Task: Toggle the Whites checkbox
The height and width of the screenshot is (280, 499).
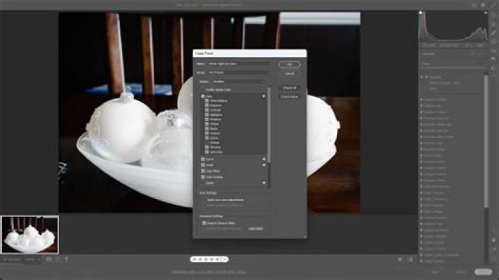Action: [x=207, y=124]
